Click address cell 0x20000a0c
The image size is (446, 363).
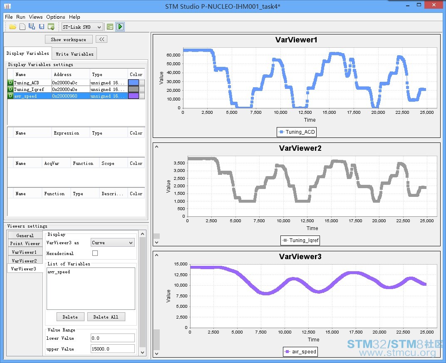tap(70, 82)
